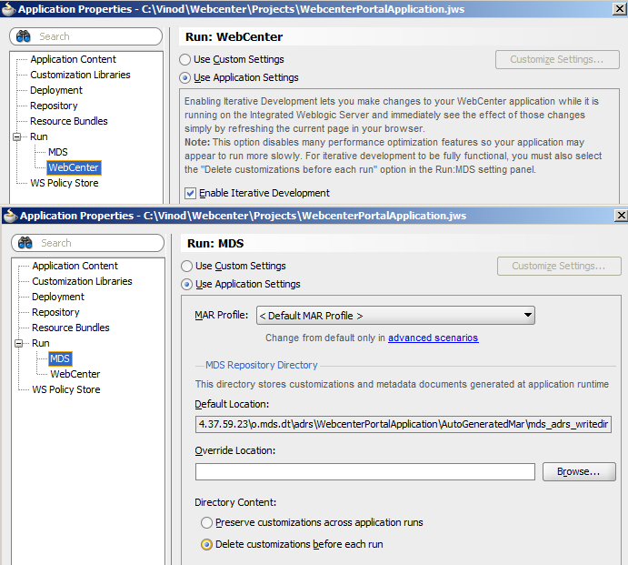
Task: Click the application icon in the bottom title bar
Action: pos(10,216)
